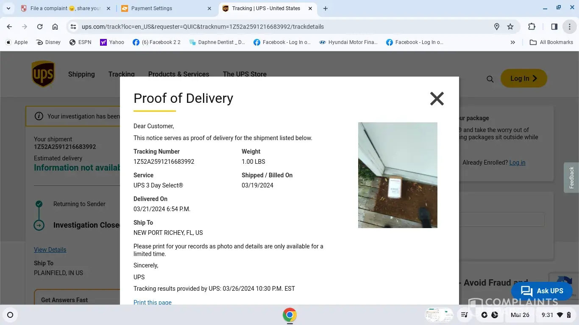This screenshot has height=325, width=579.
Task: Open the Shipping menu
Action: tap(81, 74)
